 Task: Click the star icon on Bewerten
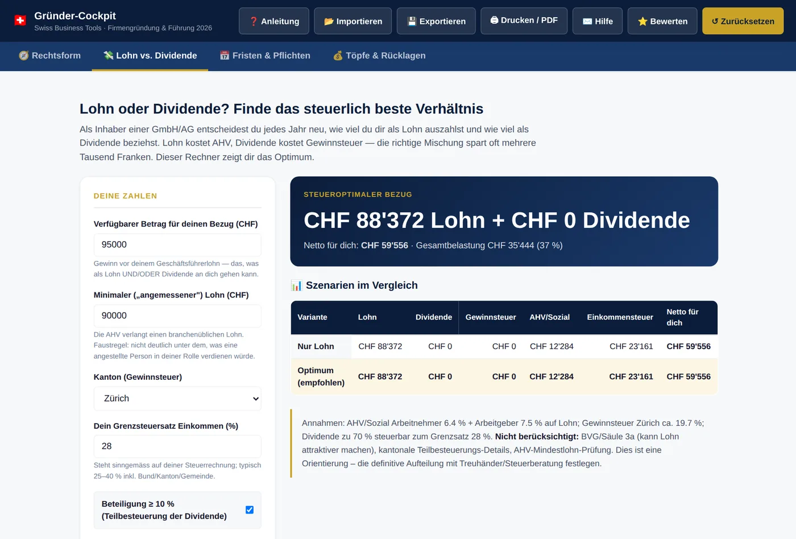click(x=642, y=22)
